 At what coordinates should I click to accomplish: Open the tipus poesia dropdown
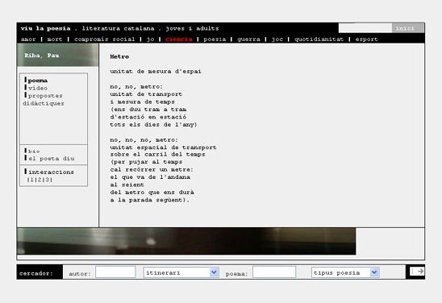tap(345, 272)
